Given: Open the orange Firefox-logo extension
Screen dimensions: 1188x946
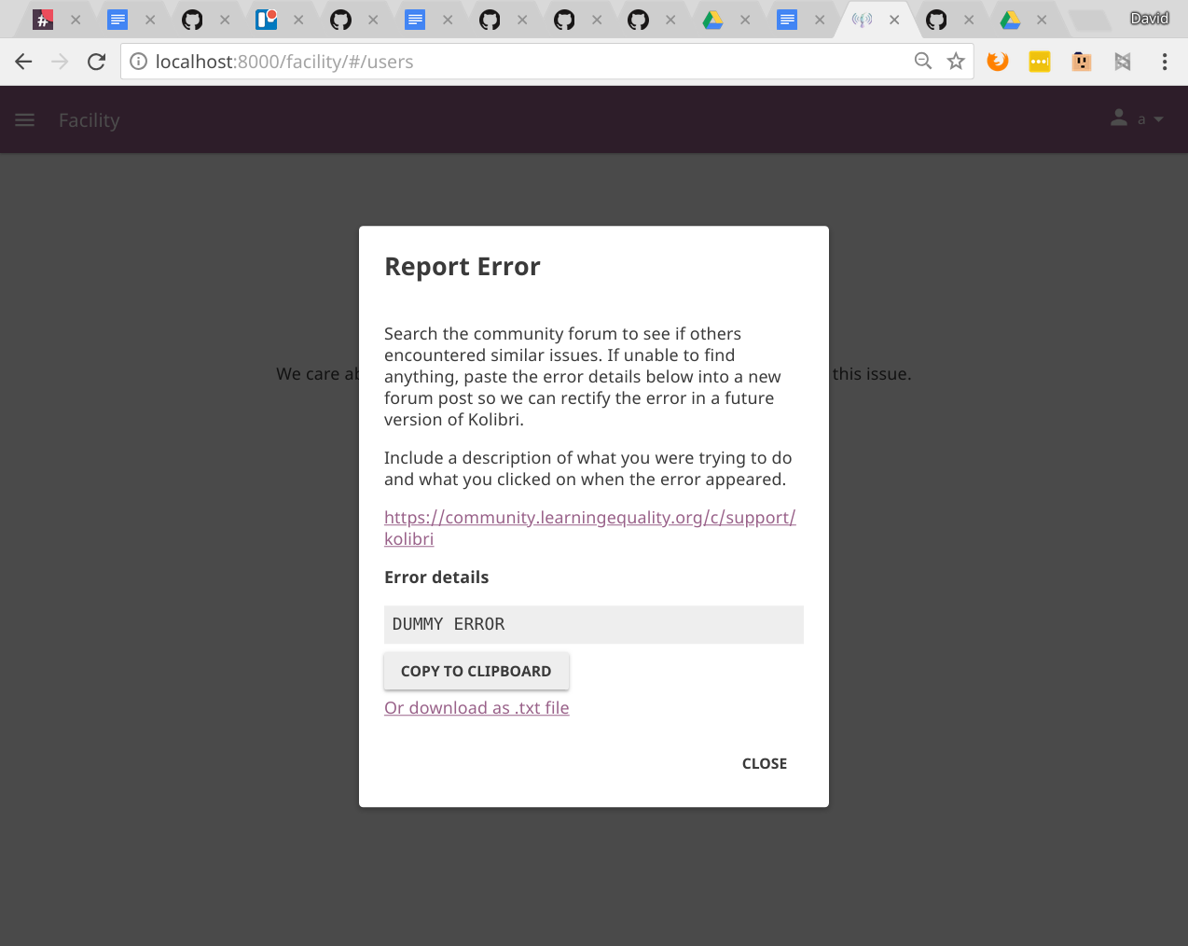Looking at the screenshot, I should coord(998,62).
